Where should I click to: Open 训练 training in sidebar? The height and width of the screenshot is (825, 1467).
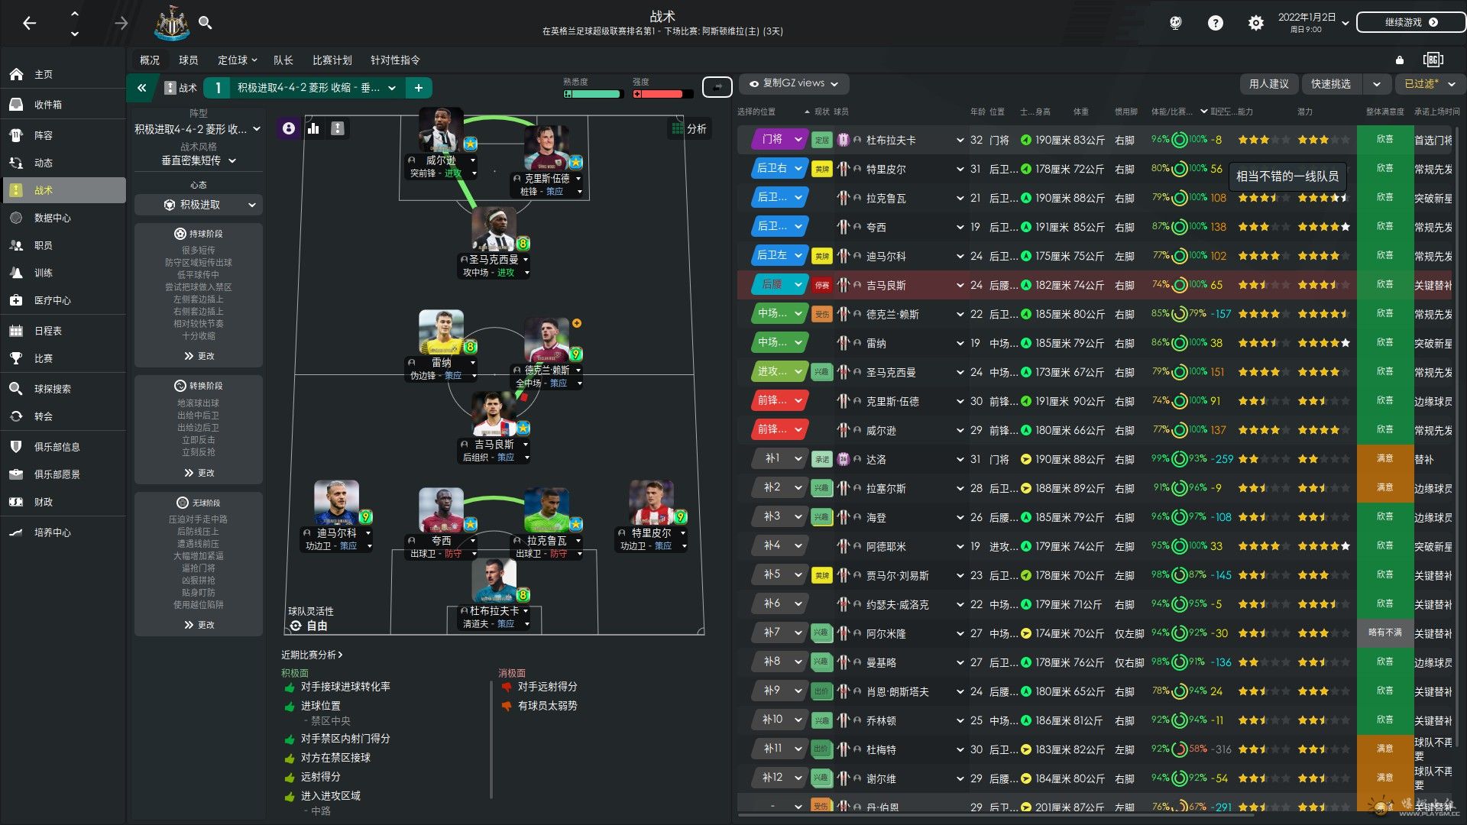tap(64, 273)
